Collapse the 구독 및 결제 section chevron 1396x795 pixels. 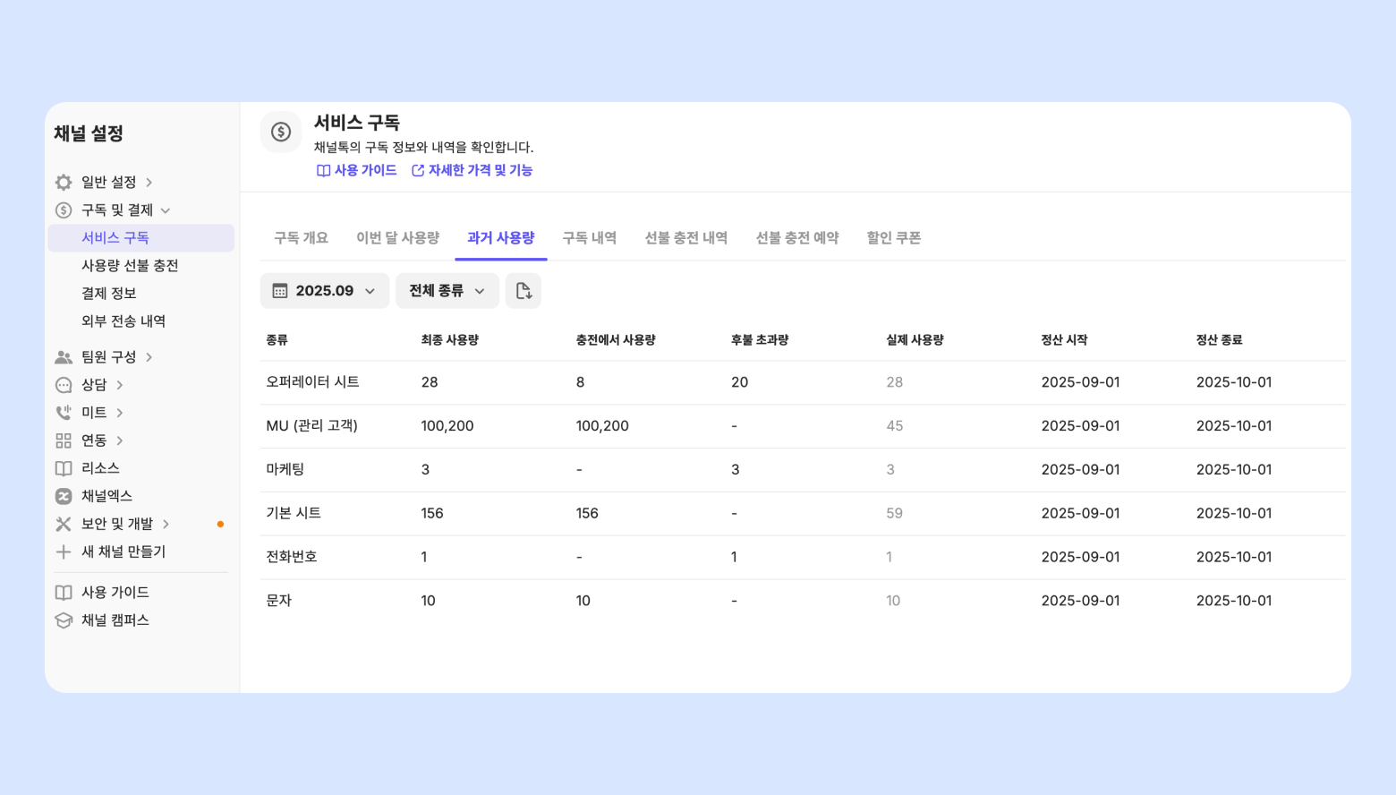166,210
